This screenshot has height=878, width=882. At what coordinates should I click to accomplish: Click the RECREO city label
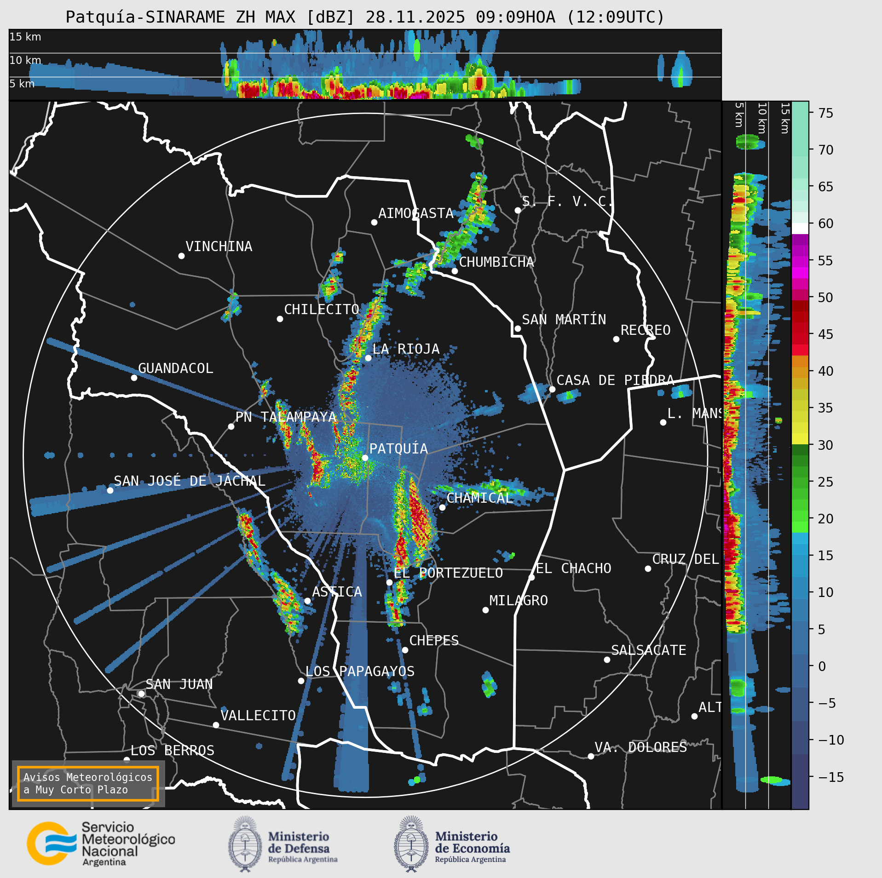(x=646, y=330)
